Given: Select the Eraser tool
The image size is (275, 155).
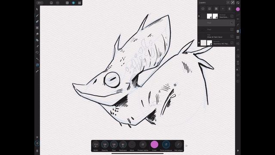Looking at the screenshot, I should (37, 22).
